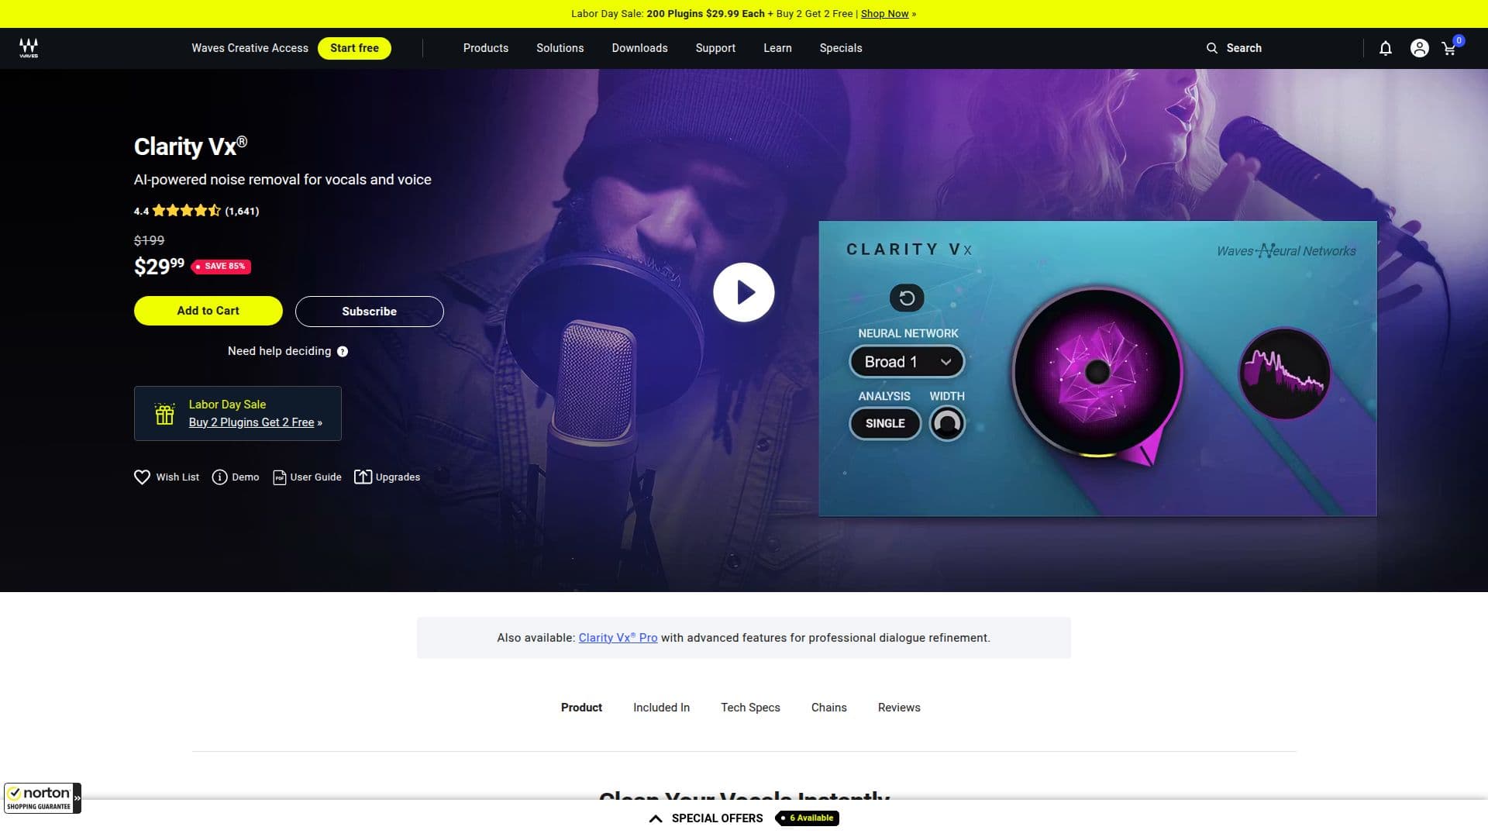
Task: Open the Demo info link
Action: 236,477
